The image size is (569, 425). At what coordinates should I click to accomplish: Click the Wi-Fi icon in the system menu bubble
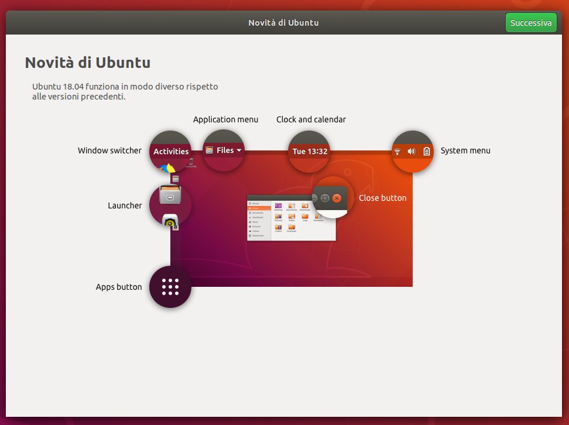pos(397,152)
